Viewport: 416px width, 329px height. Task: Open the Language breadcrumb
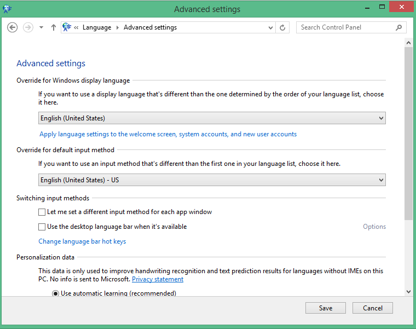coord(97,27)
